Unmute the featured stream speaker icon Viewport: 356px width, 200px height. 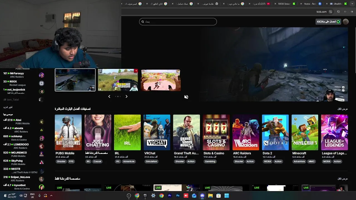(186, 97)
